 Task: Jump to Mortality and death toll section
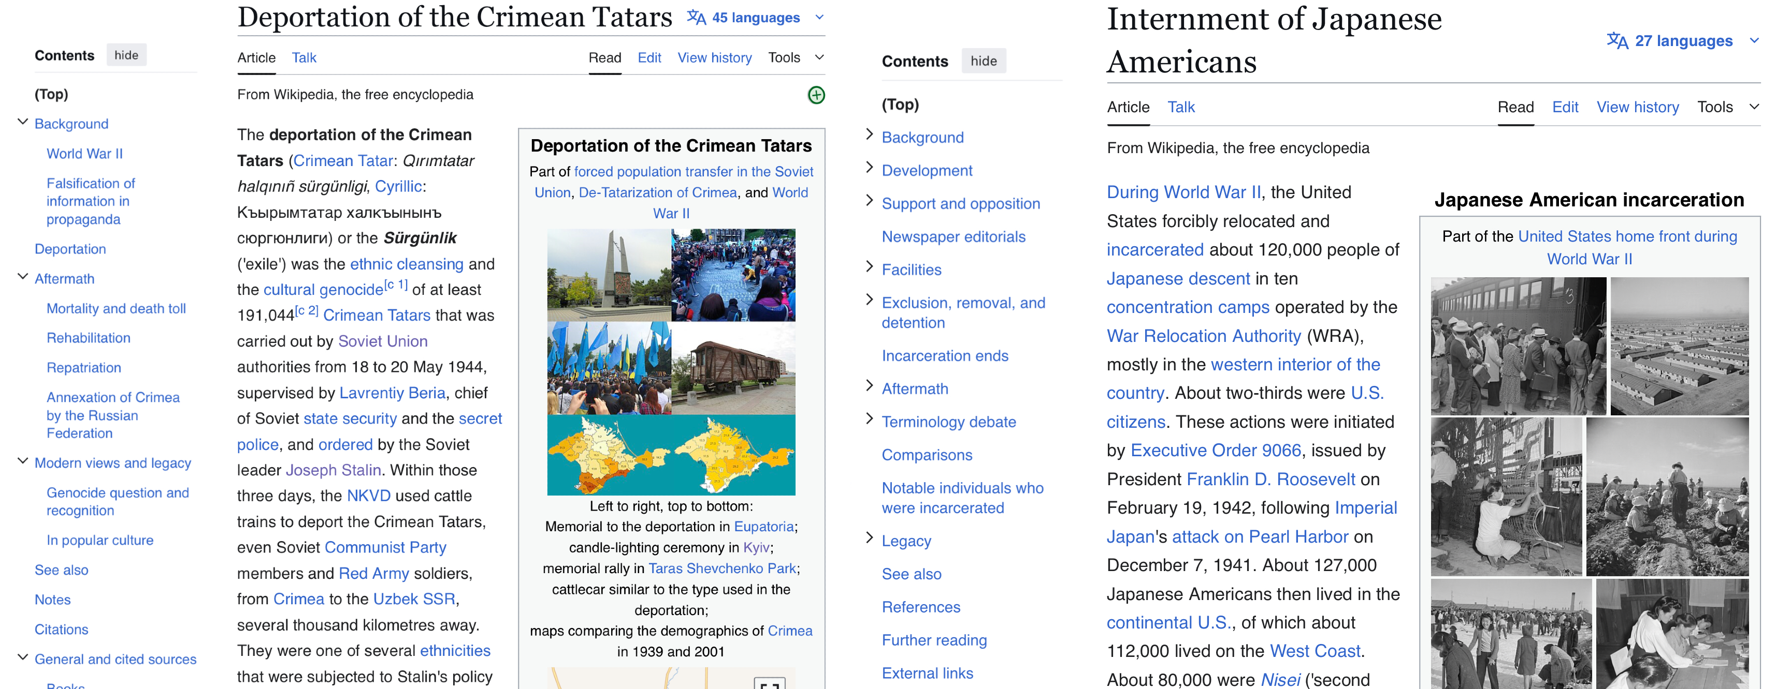click(x=116, y=308)
